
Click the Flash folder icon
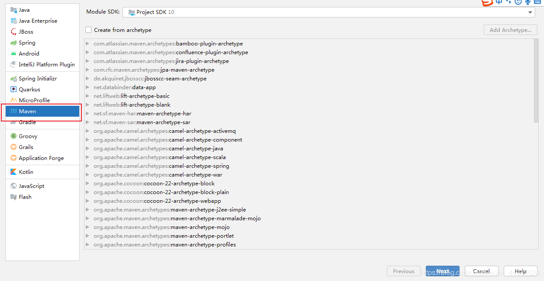click(x=14, y=197)
